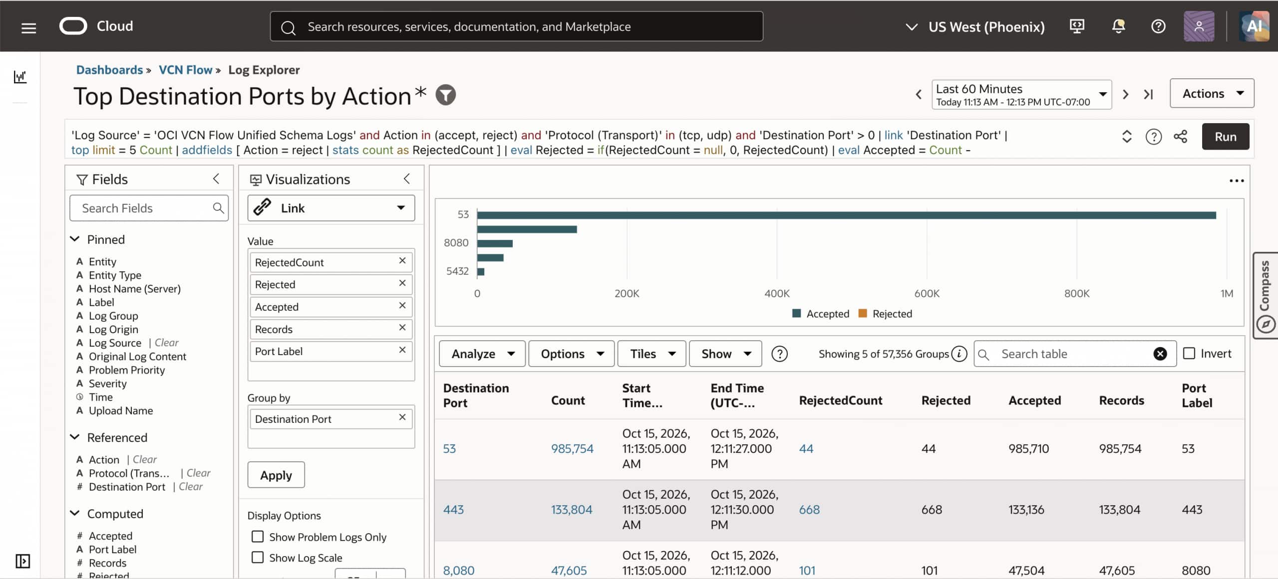Click the Apply button
Image resolution: width=1278 pixels, height=579 pixels.
pyautogui.click(x=276, y=475)
